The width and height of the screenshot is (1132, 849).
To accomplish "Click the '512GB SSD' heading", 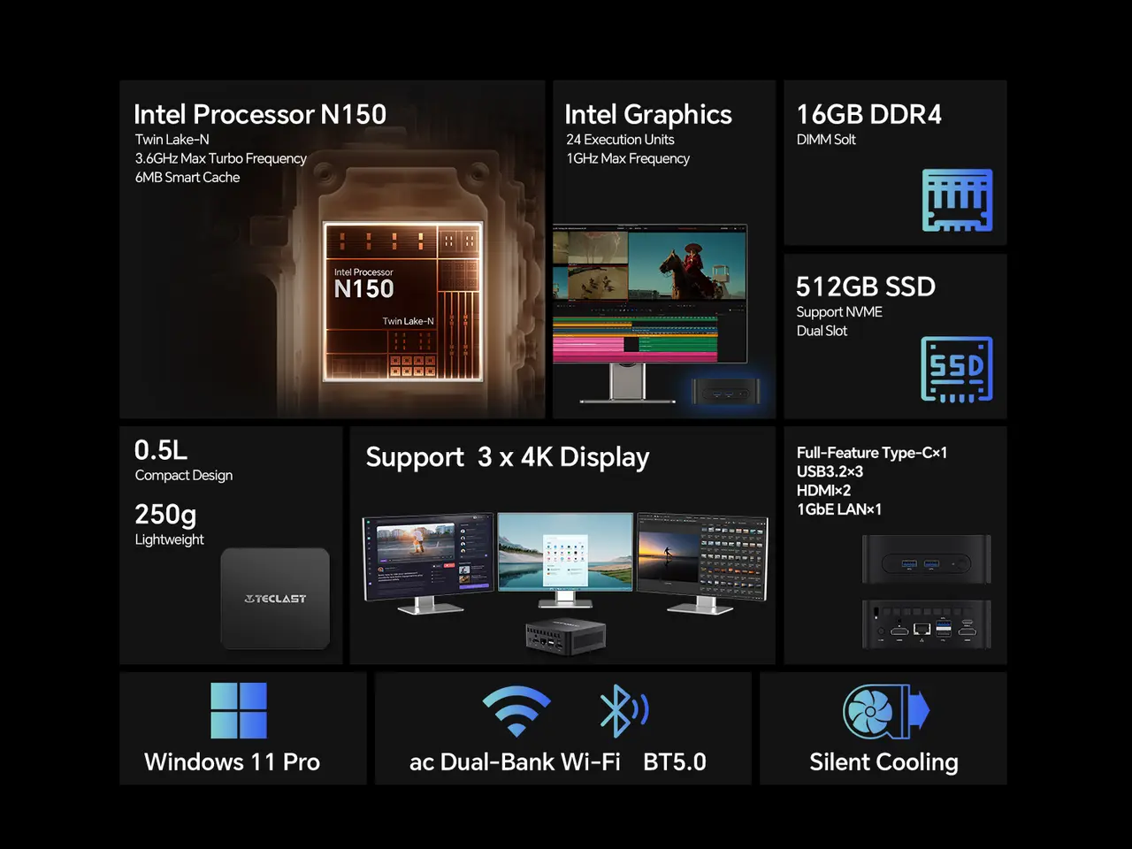I will coord(866,287).
